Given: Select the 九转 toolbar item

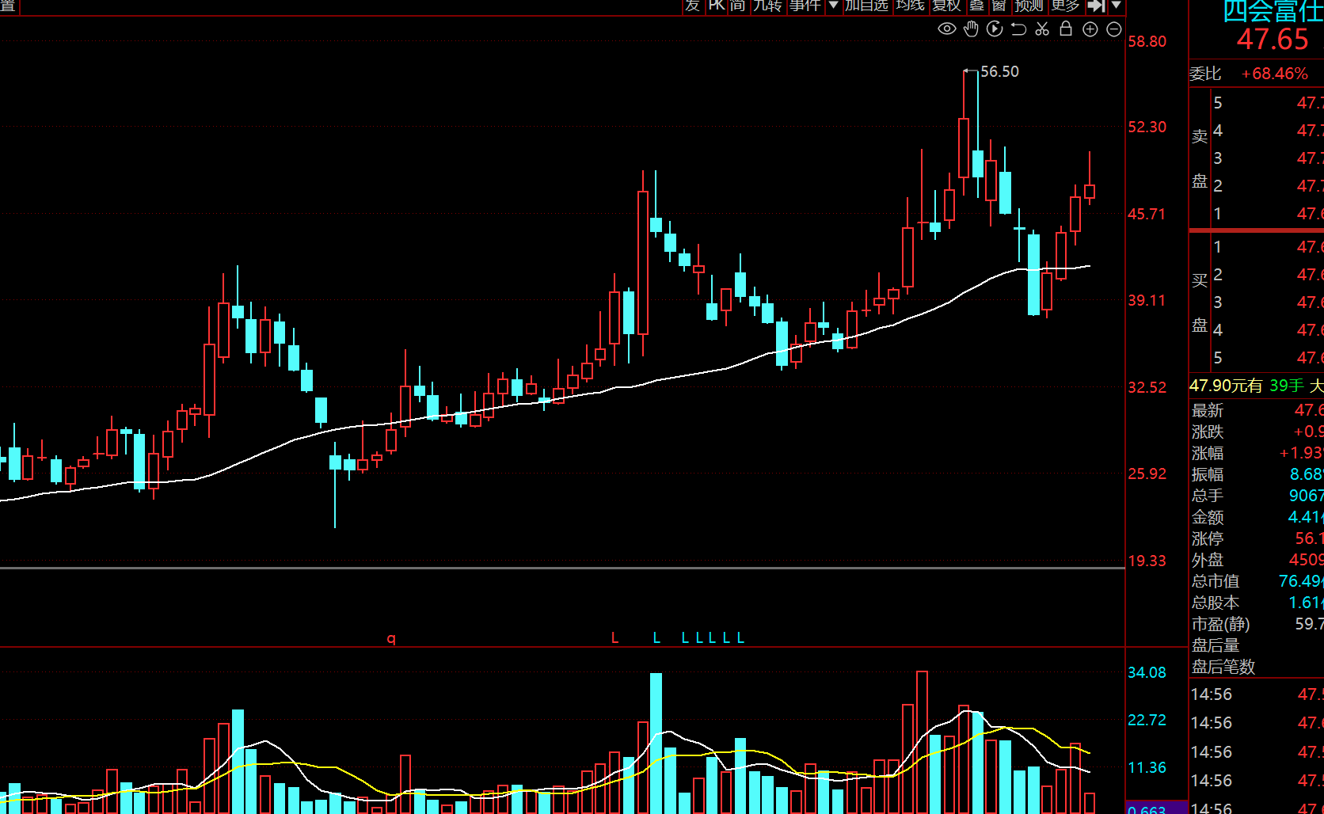Looking at the screenshot, I should (x=767, y=6).
